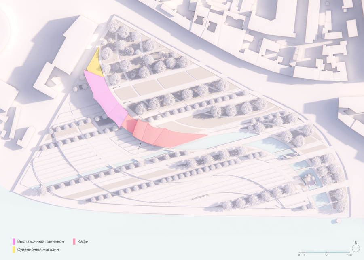Click the 'Выставочный павильон' legend label
Screen dimensions: 364x260
pos(40,241)
